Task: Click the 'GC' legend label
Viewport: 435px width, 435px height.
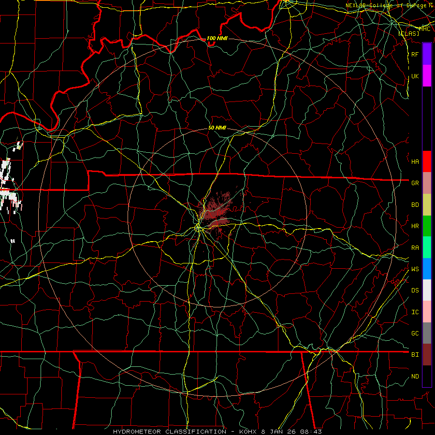Action: pyautogui.click(x=415, y=333)
